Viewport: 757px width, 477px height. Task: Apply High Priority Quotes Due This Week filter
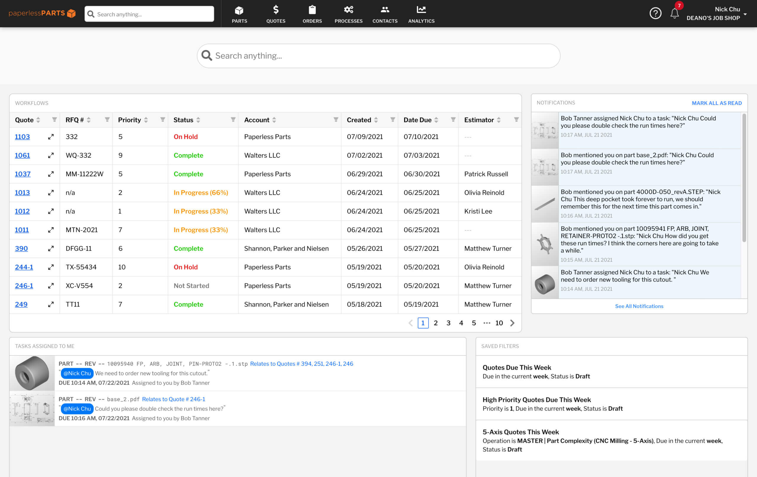pos(612,404)
